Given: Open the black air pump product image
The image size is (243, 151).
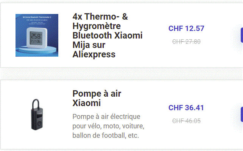Looking at the screenshot, I should [37, 114].
